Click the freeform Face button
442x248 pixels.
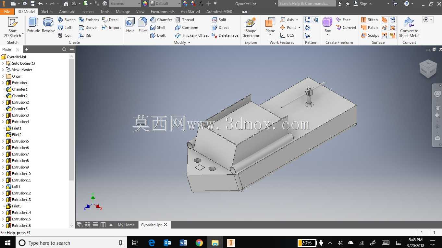343,20
